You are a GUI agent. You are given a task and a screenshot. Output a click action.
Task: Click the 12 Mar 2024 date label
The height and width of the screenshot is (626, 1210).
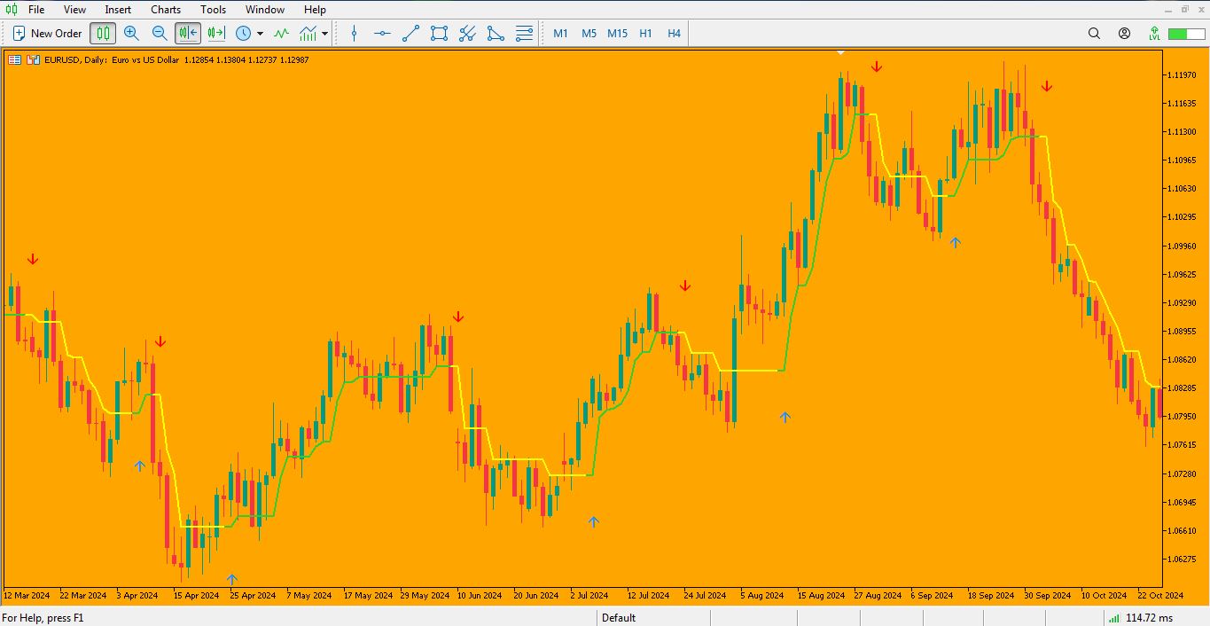(27, 596)
